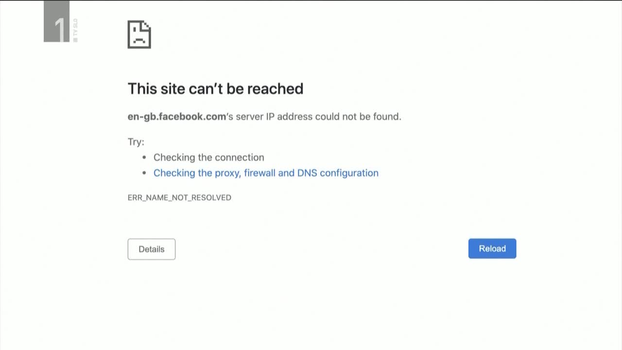Click the word firewall in the blue link
This screenshot has width=622, height=350.
pyautogui.click(x=259, y=173)
